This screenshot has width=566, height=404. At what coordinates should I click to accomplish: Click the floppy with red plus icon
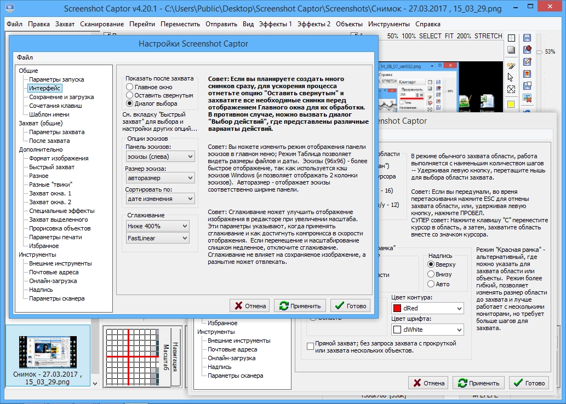(527, 50)
